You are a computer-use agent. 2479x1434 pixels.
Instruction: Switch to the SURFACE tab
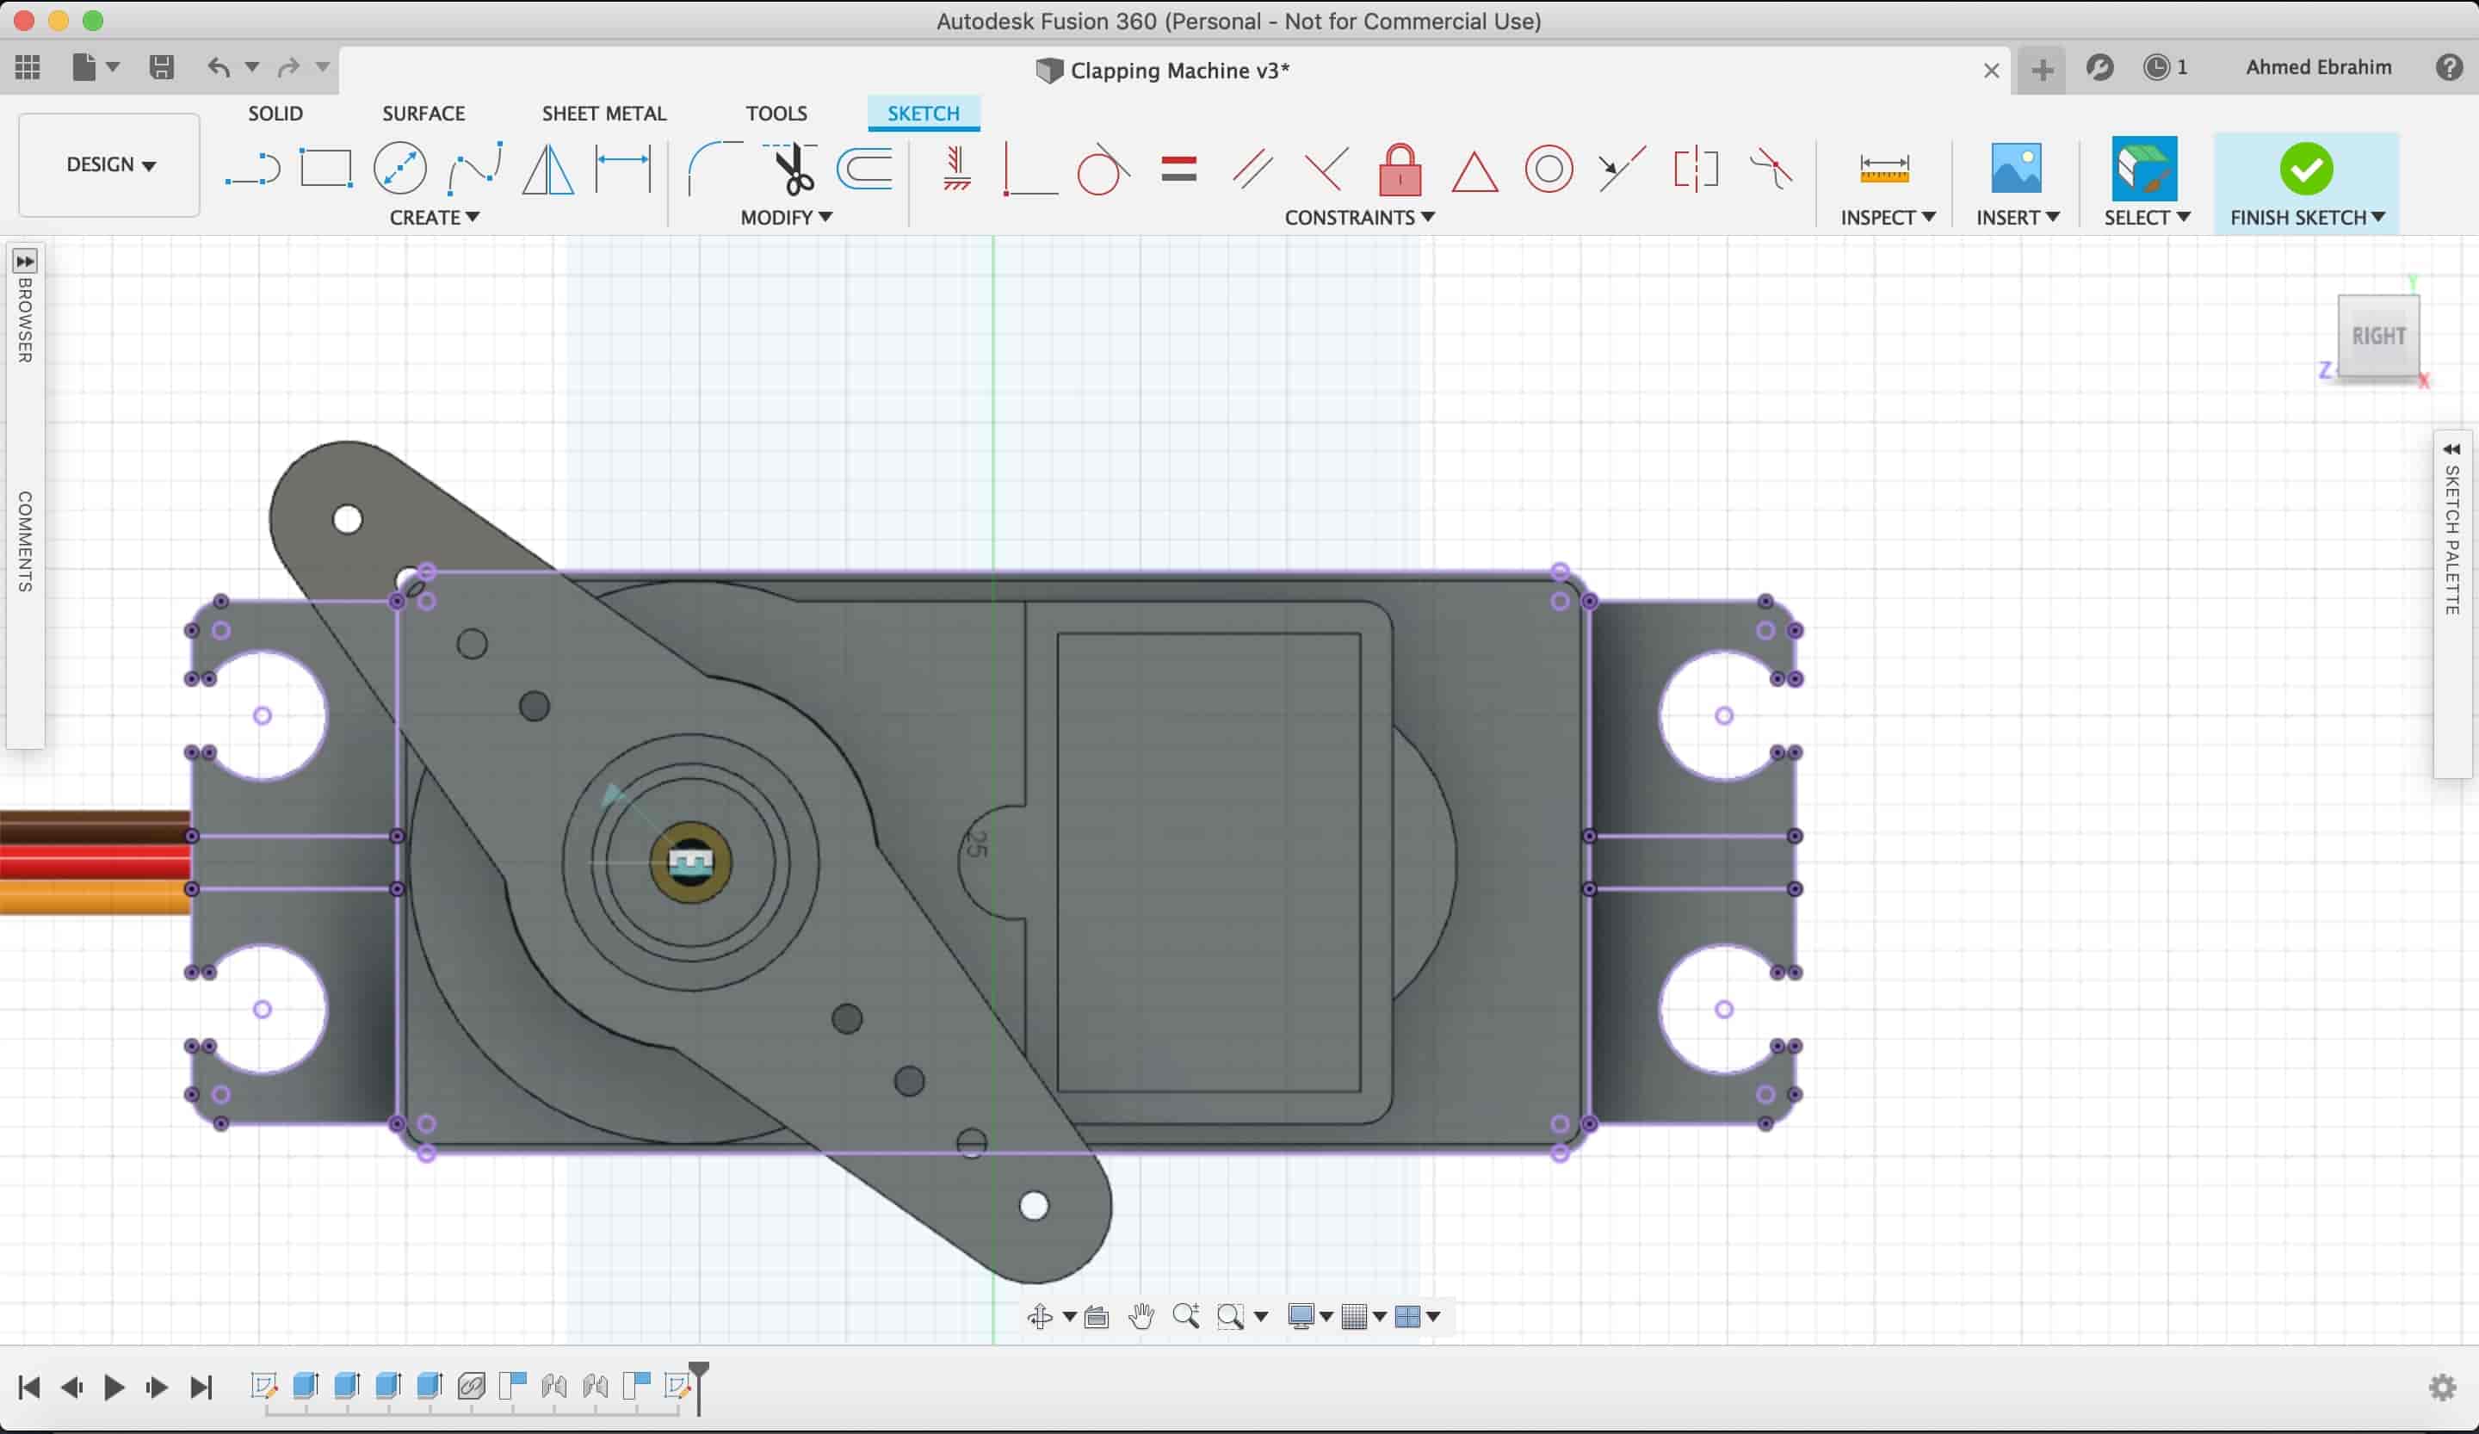[423, 113]
